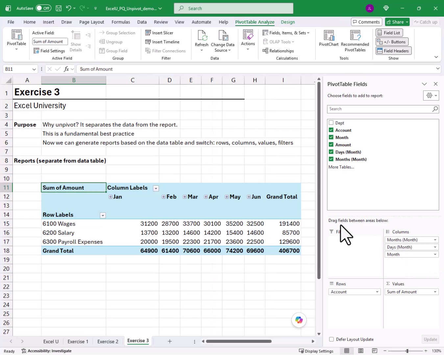Open Recommended PivotTables
444x355 pixels.
pos(355,40)
